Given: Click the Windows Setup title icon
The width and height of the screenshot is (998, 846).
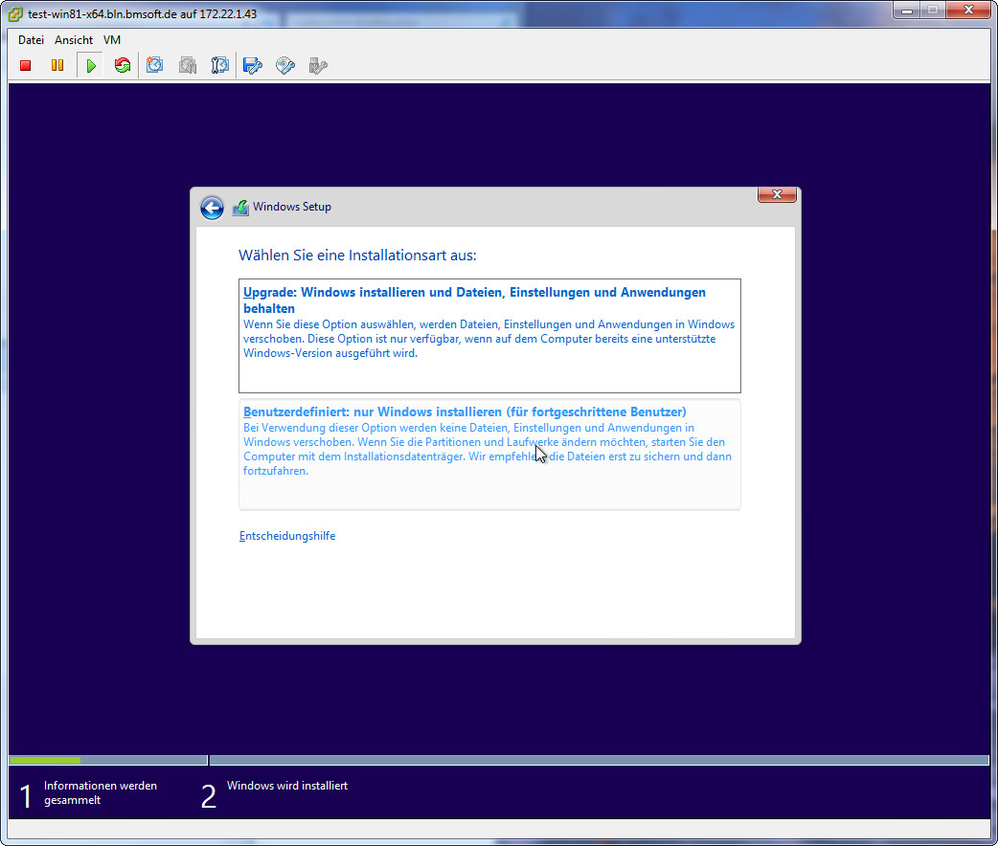Looking at the screenshot, I should (240, 208).
